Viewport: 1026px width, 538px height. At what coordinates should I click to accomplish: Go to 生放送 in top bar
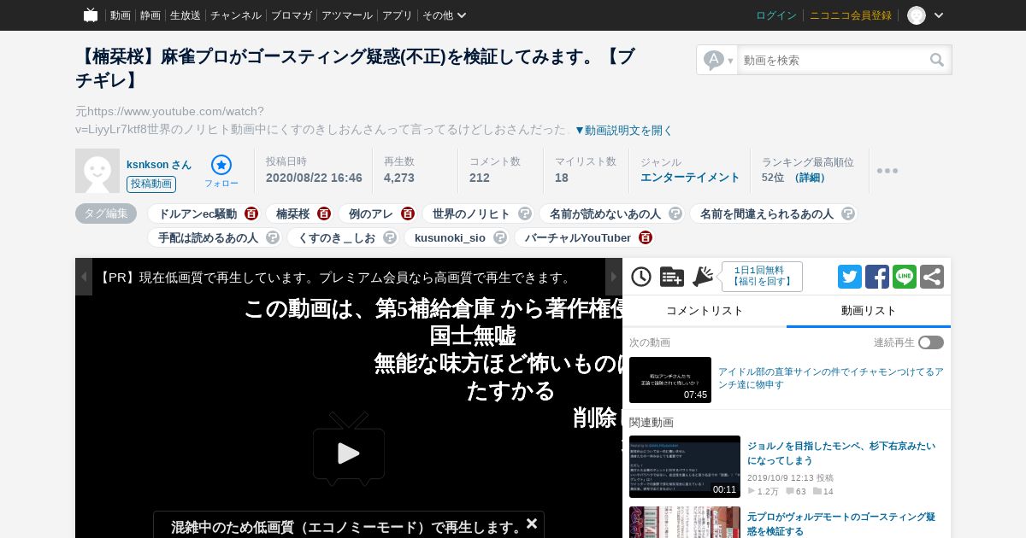click(186, 15)
